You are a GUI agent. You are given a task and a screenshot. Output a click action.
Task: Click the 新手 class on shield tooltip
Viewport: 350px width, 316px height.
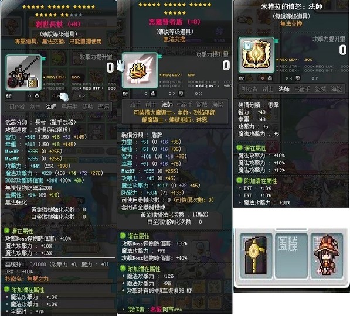click(x=135, y=104)
